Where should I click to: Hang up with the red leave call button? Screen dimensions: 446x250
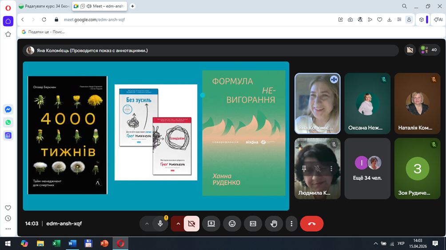(311, 224)
